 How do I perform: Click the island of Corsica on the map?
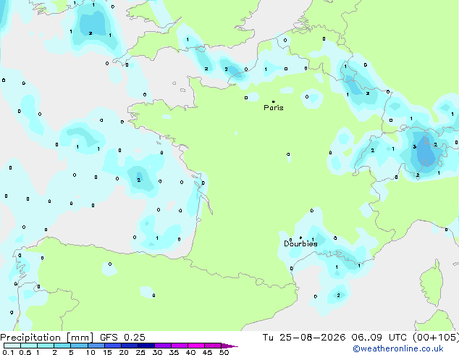431,283
